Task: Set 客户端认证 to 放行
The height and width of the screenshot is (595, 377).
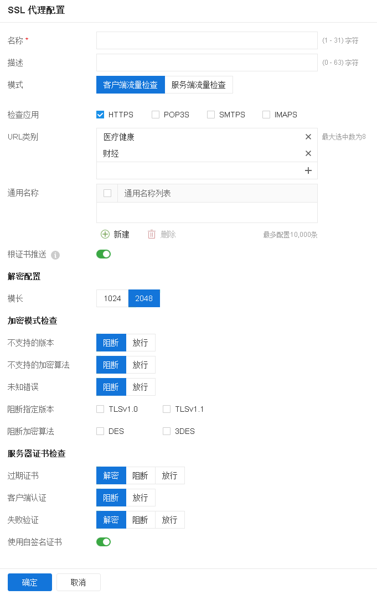Action: pos(141,498)
